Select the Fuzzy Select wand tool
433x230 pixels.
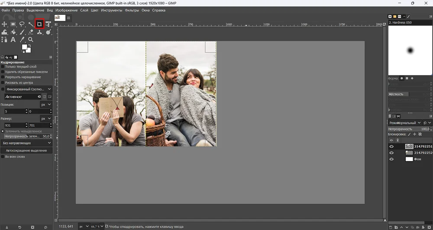(30, 24)
